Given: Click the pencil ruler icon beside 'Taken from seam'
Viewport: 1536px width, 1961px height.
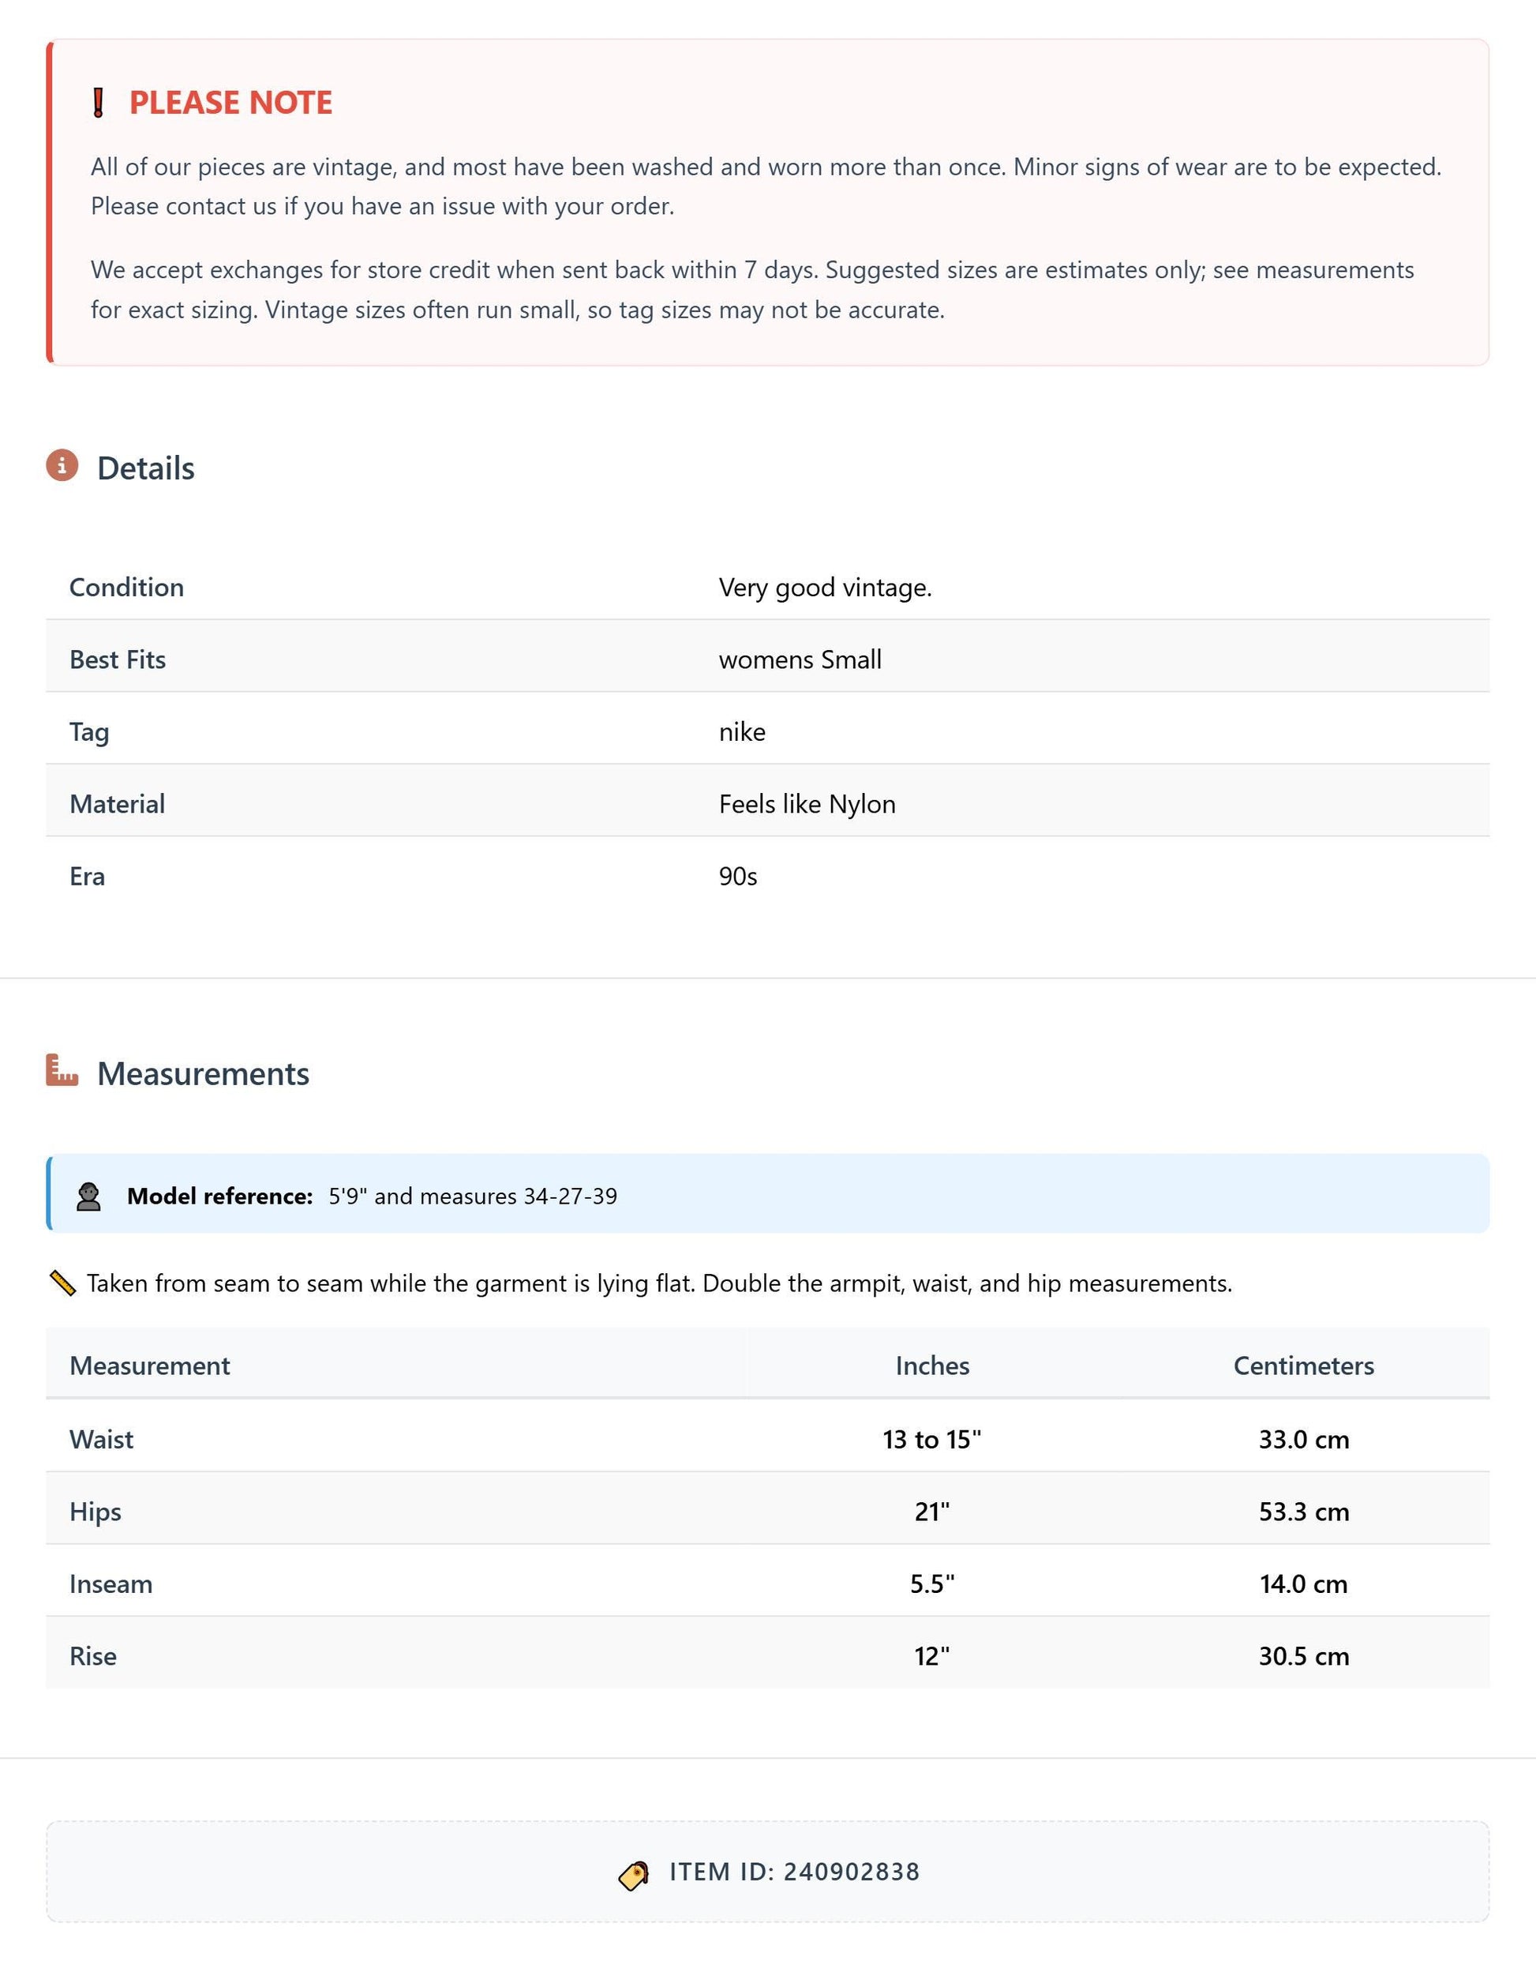Looking at the screenshot, I should pyautogui.click(x=62, y=1283).
